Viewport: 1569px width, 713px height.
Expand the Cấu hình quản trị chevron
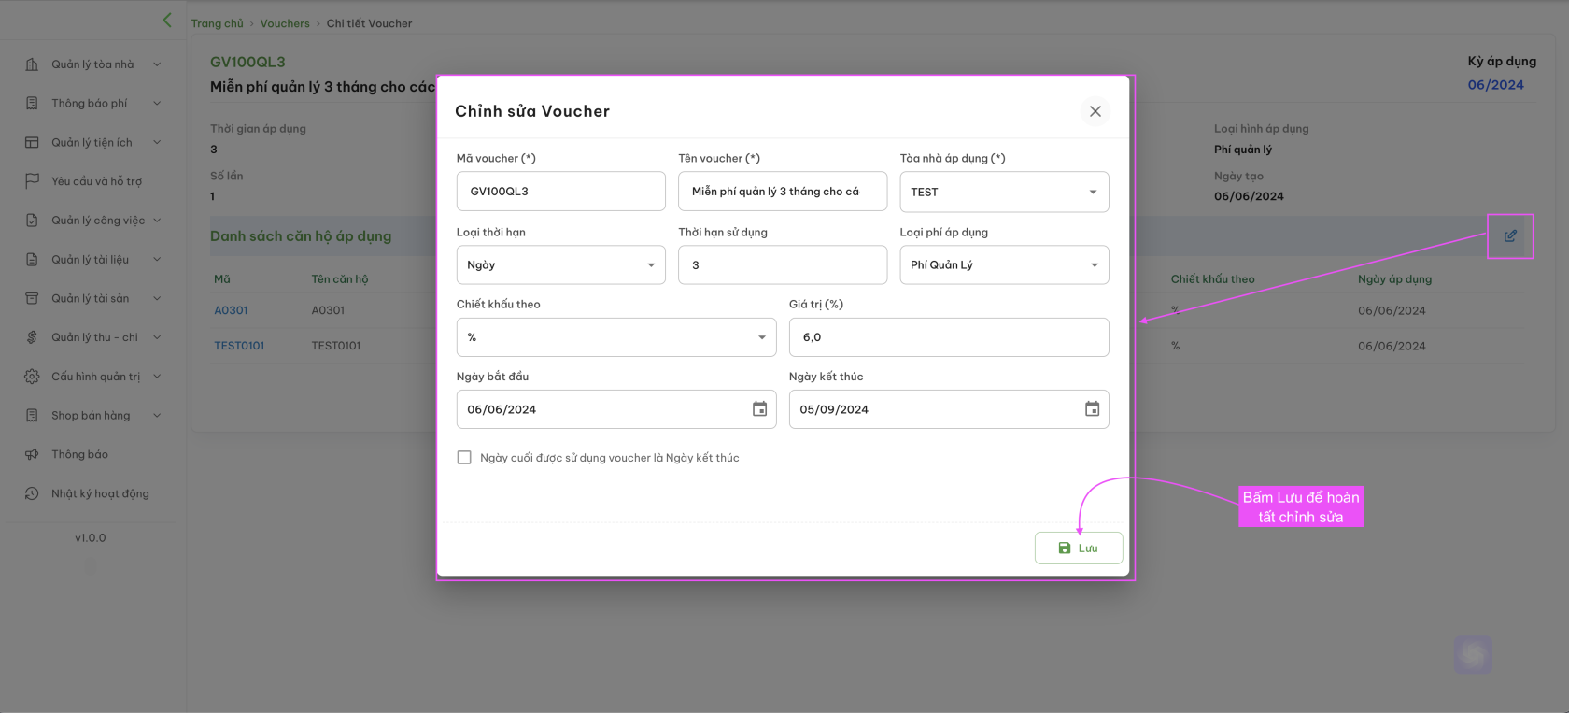[x=157, y=377]
